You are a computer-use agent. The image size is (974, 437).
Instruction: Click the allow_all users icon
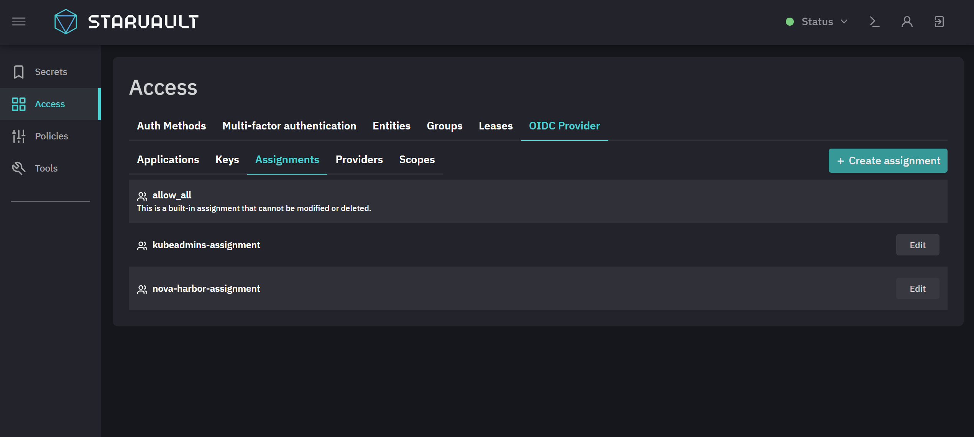click(x=142, y=196)
